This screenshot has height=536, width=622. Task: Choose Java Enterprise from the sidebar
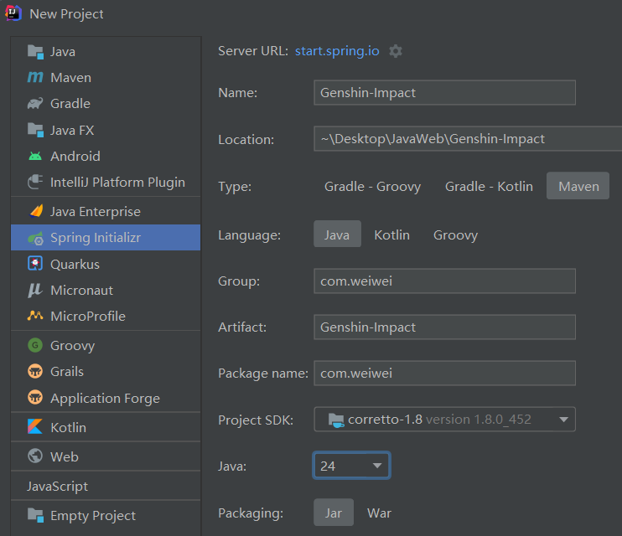point(106,211)
